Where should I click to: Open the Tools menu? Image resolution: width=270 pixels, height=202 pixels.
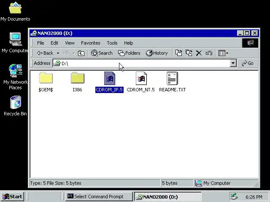tap(112, 43)
